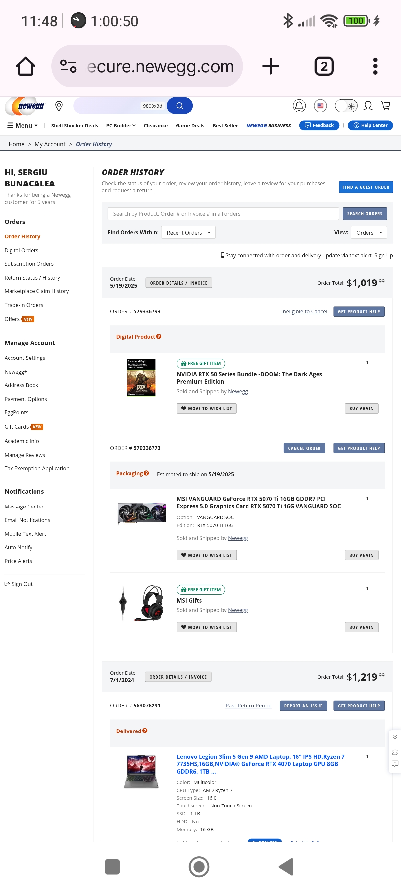Focus the order search input field
Screen dimensions: 401x892
pyautogui.click(x=223, y=214)
